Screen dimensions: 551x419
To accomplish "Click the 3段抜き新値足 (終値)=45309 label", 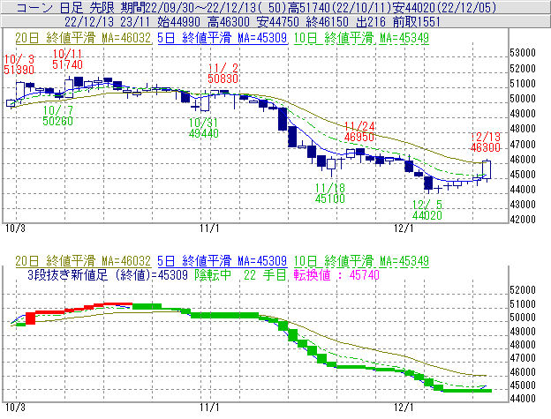I will pos(108,274).
